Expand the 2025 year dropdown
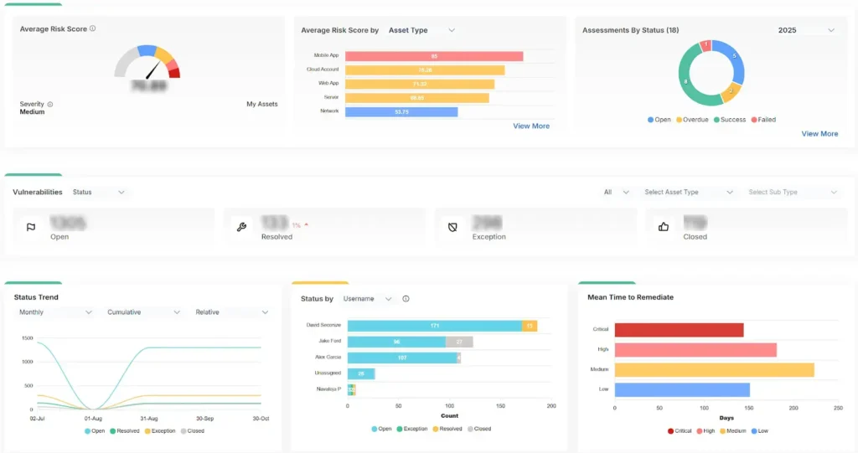 [x=806, y=30]
